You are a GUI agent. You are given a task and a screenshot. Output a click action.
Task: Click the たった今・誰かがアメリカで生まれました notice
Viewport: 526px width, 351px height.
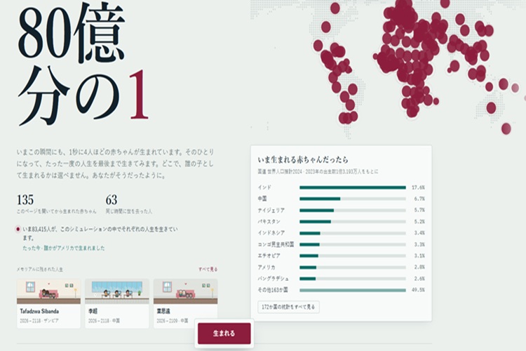pos(64,249)
